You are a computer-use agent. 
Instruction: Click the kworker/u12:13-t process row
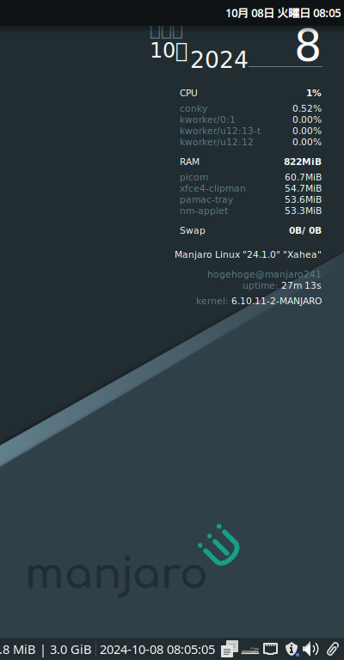tap(250, 131)
